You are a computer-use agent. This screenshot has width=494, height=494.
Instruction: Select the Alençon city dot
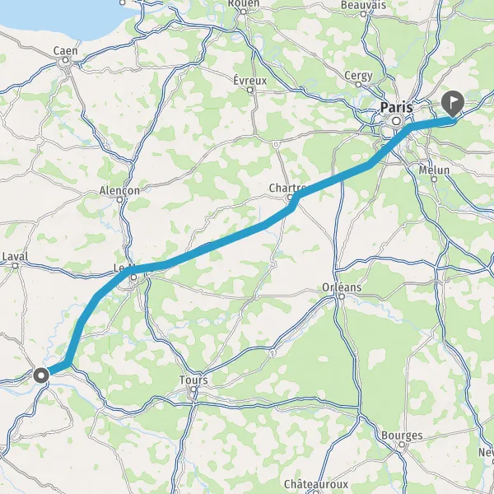click(119, 200)
